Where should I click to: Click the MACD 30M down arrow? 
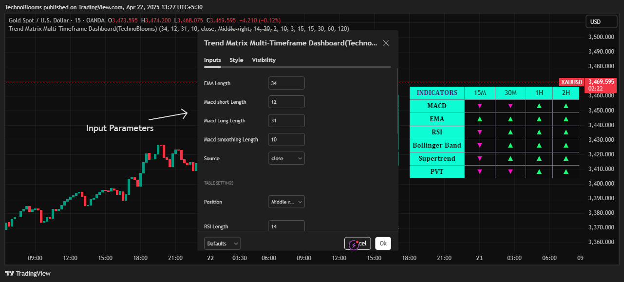pos(511,106)
